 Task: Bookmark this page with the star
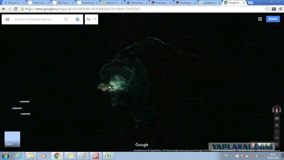(267, 9)
